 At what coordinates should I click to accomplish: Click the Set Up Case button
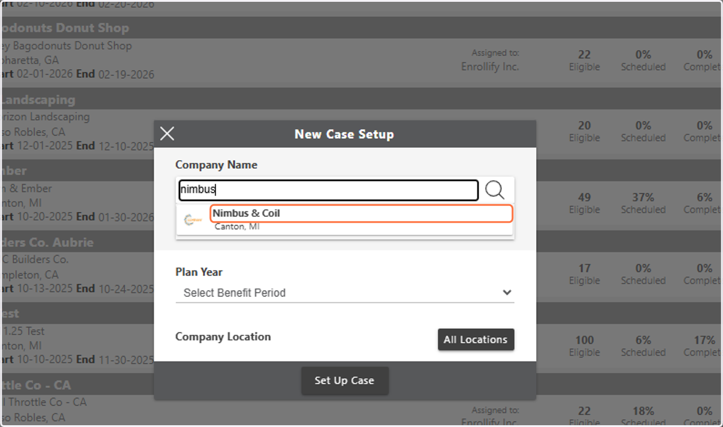tap(345, 381)
